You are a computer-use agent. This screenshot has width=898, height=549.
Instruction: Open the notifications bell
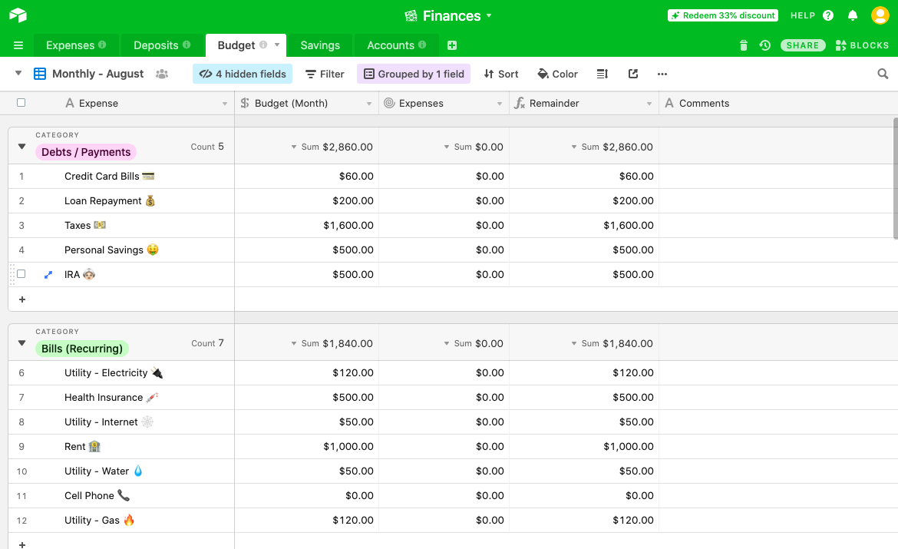[853, 15]
